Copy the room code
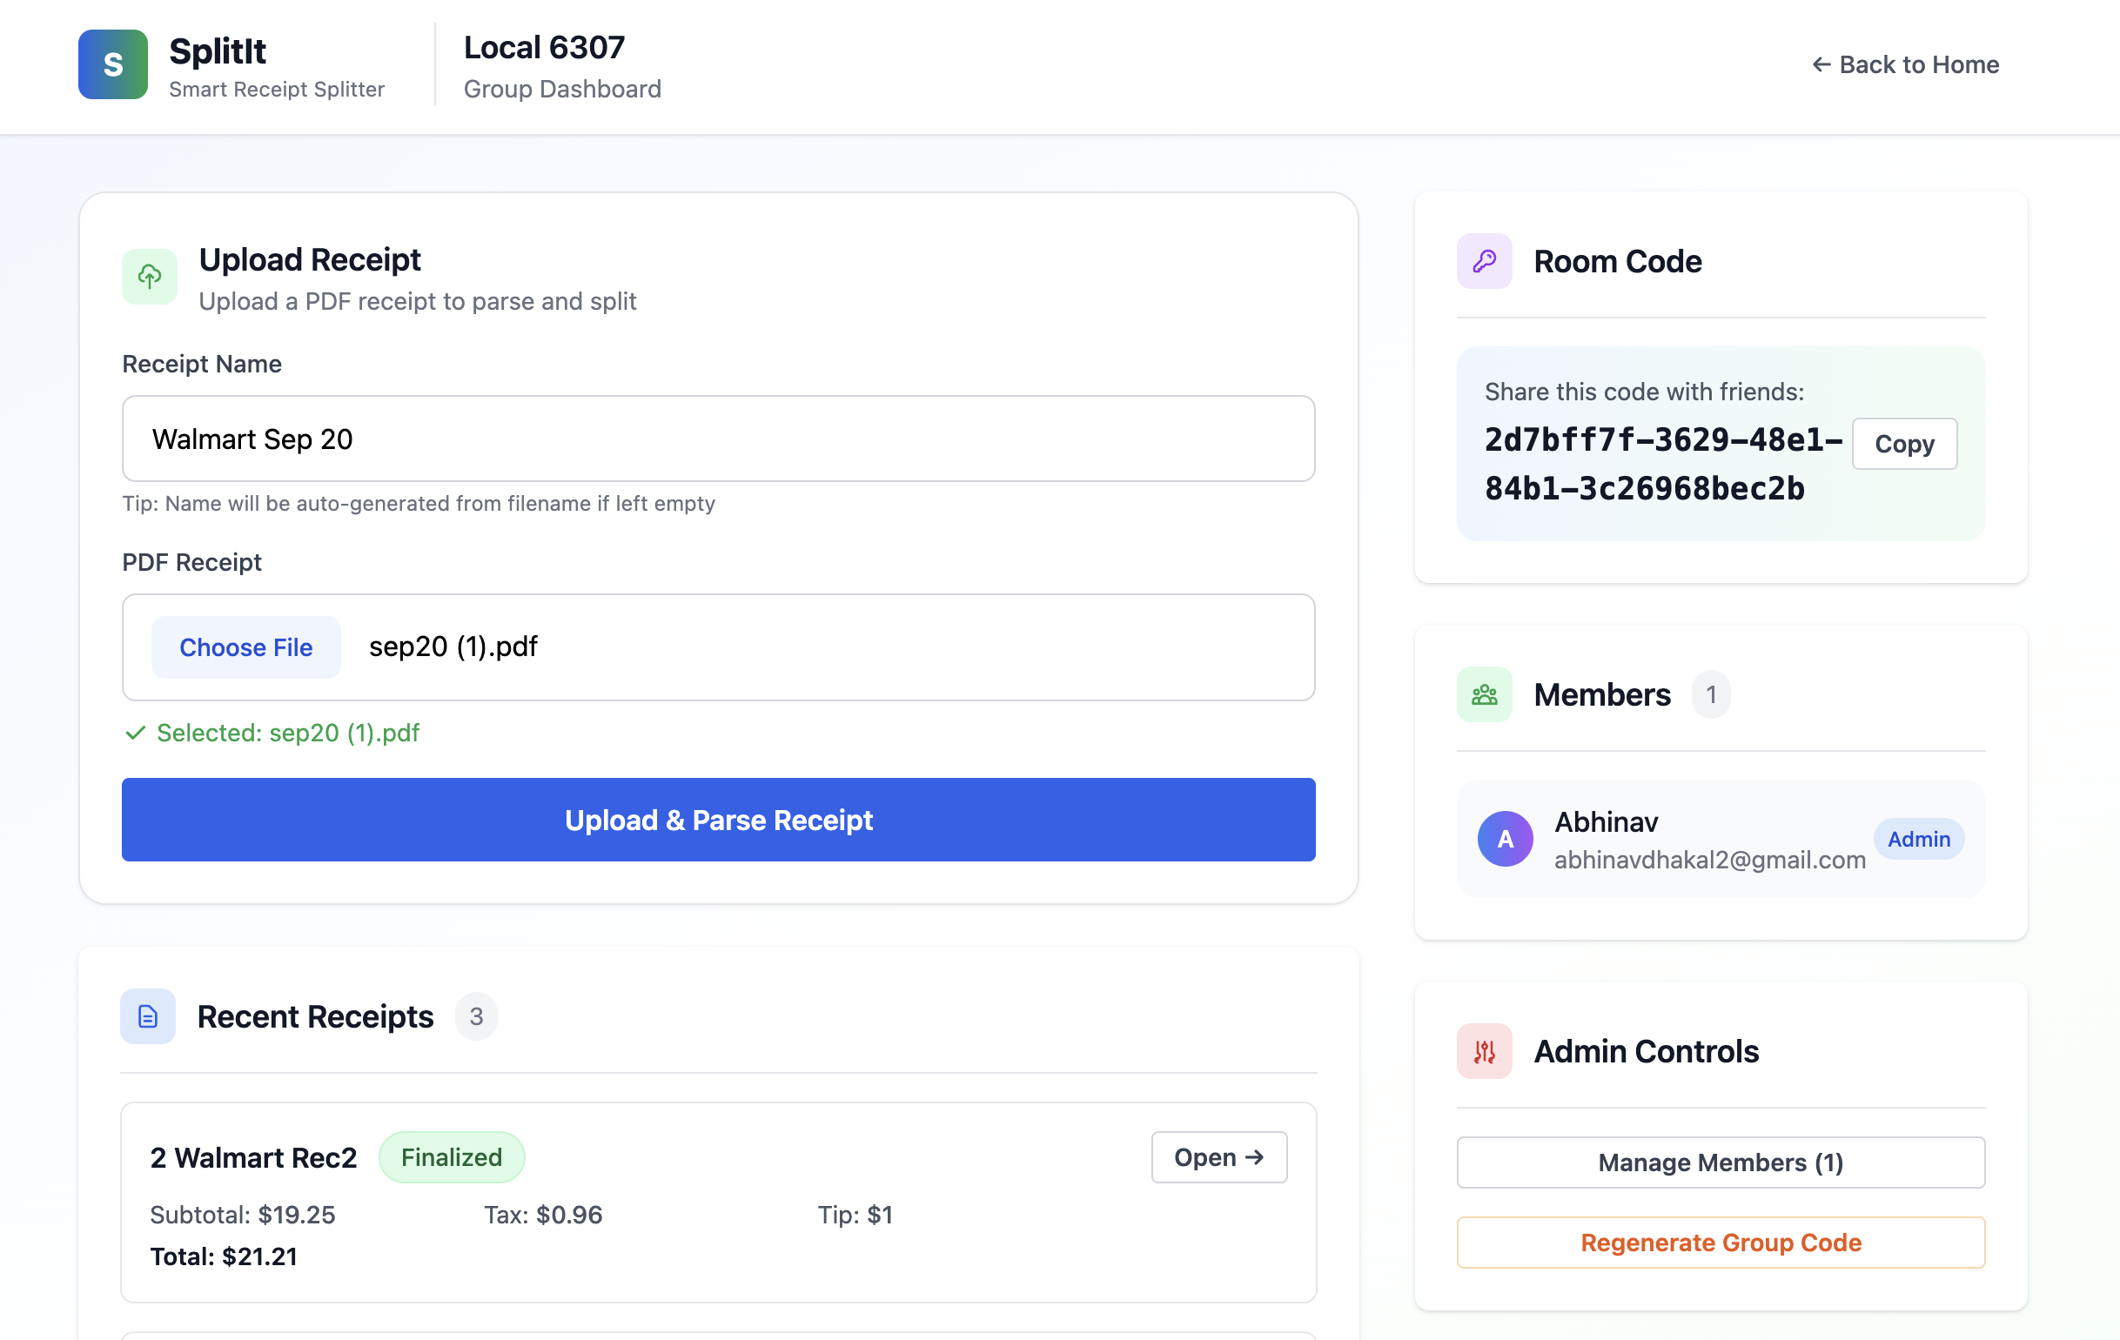 1903,444
